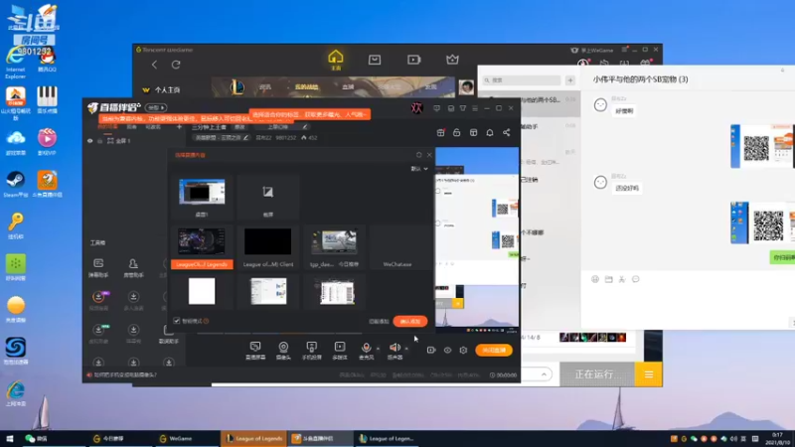Select the WeChat.exe window source
This screenshot has height=447, width=795.
click(x=397, y=247)
